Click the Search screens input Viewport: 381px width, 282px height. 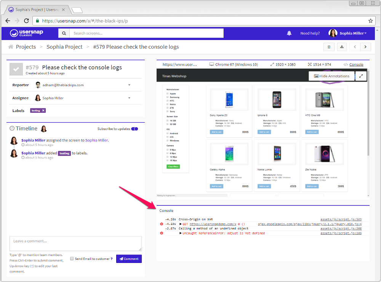pos(147,33)
